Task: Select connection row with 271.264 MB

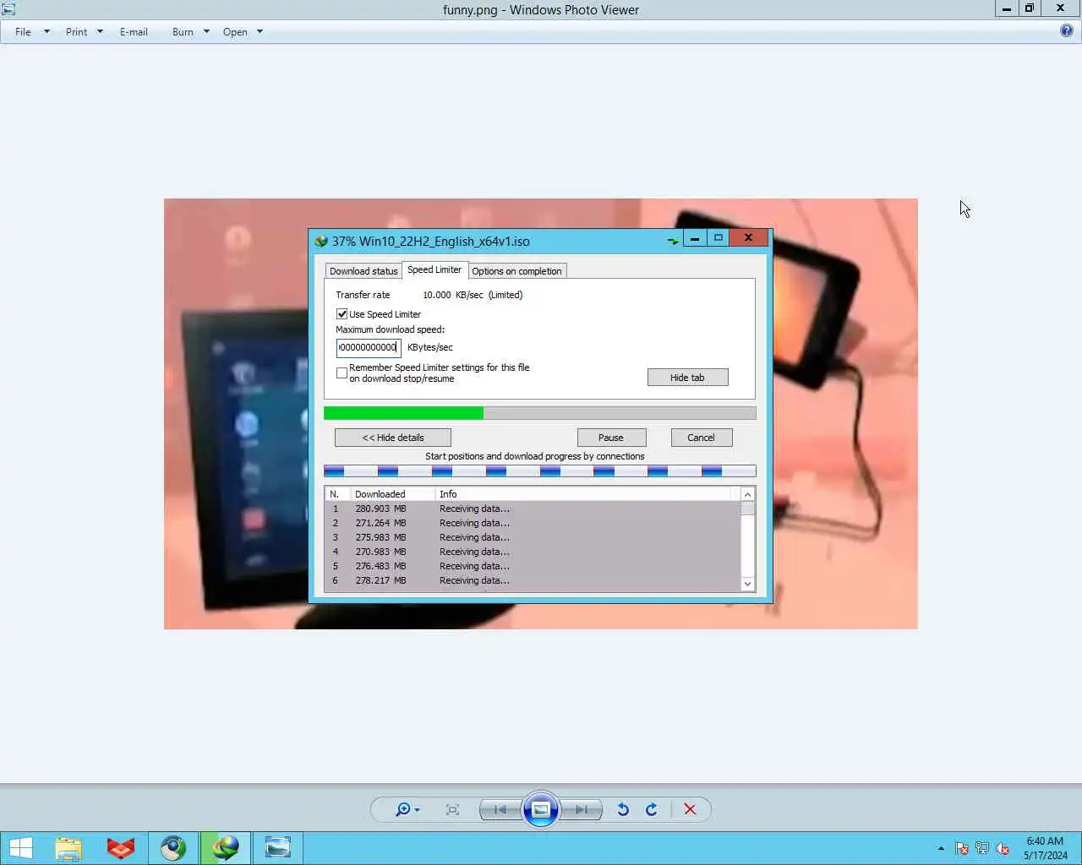Action: 533,523
